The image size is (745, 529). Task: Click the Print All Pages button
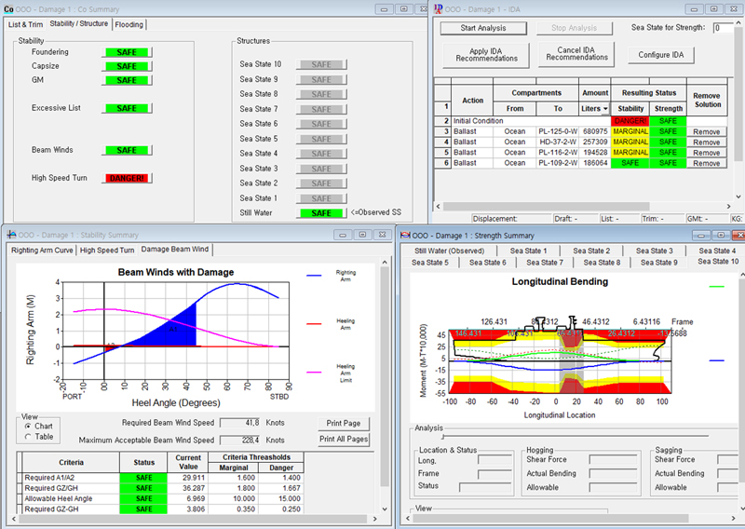[x=344, y=439]
